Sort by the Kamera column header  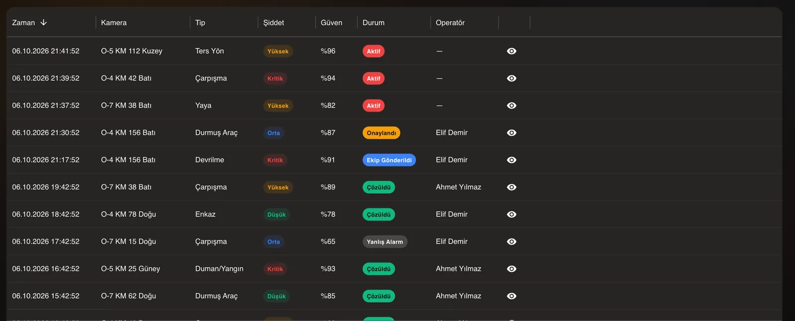(x=114, y=23)
